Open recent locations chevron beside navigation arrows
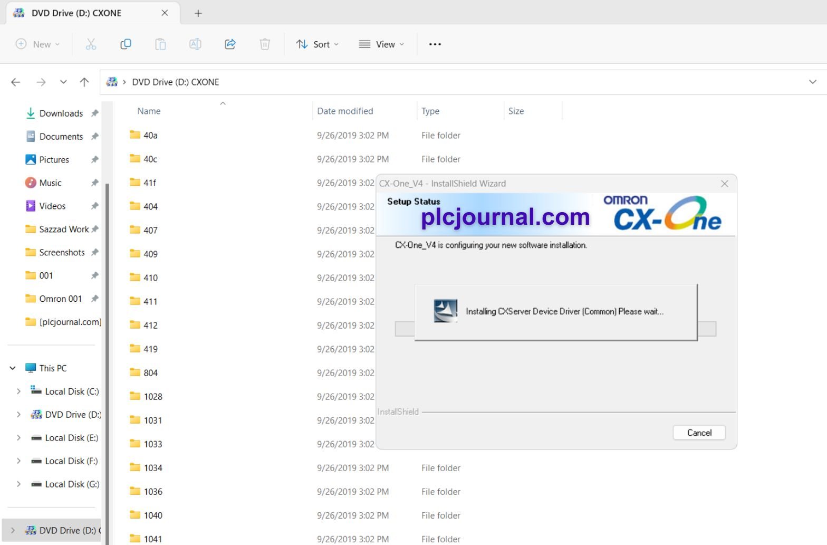The image size is (827, 545). click(x=63, y=82)
